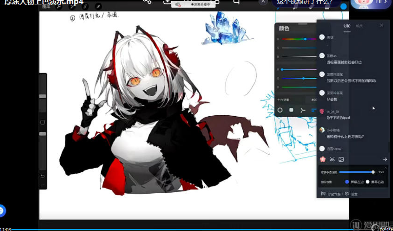Click the chat message '老师有什么上色习惯吗?'
Viewport: 393px width, 231px height.
click(x=345, y=137)
